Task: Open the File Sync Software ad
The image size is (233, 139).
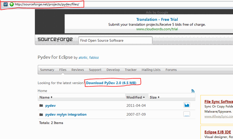Action: tap(218, 102)
